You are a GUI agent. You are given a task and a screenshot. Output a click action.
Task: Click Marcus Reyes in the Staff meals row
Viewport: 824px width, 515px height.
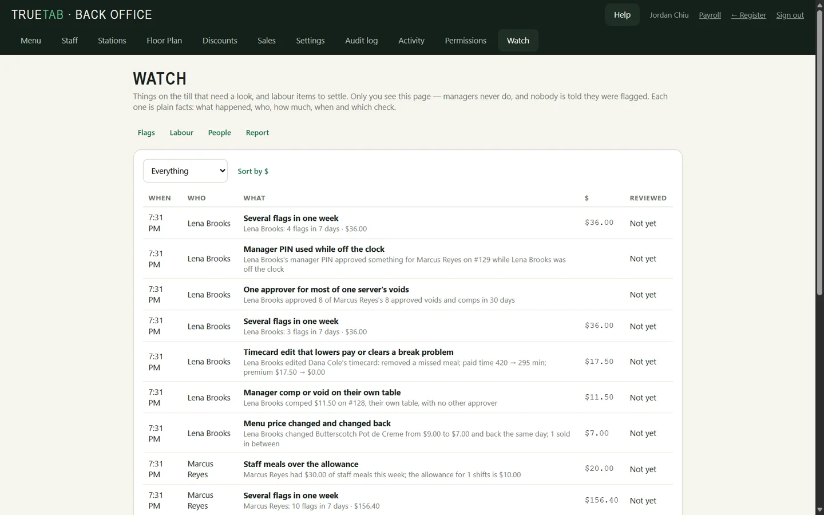200,469
